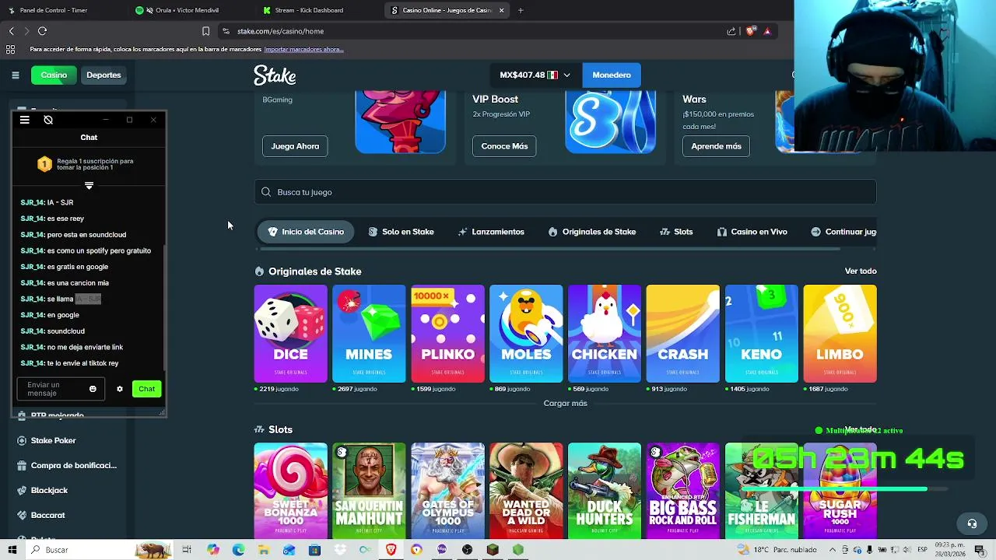Open chat settings gear icon
The image size is (996, 560).
[x=120, y=389]
